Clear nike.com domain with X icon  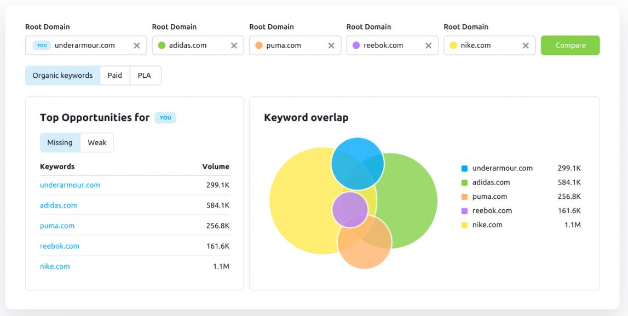[525, 46]
